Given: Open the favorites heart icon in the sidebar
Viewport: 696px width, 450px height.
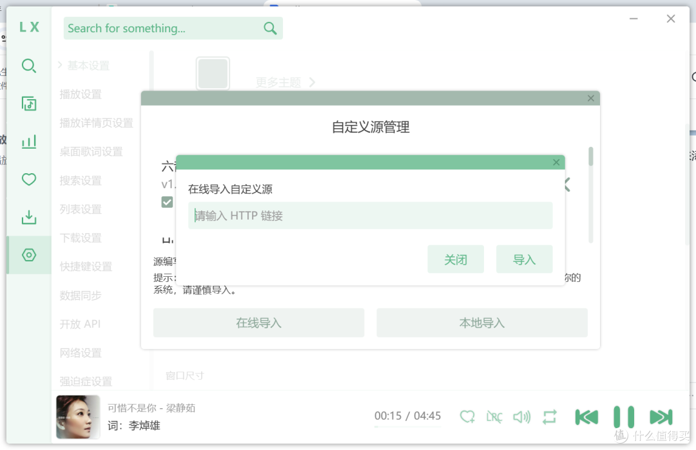Looking at the screenshot, I should (x=29, y=179).
